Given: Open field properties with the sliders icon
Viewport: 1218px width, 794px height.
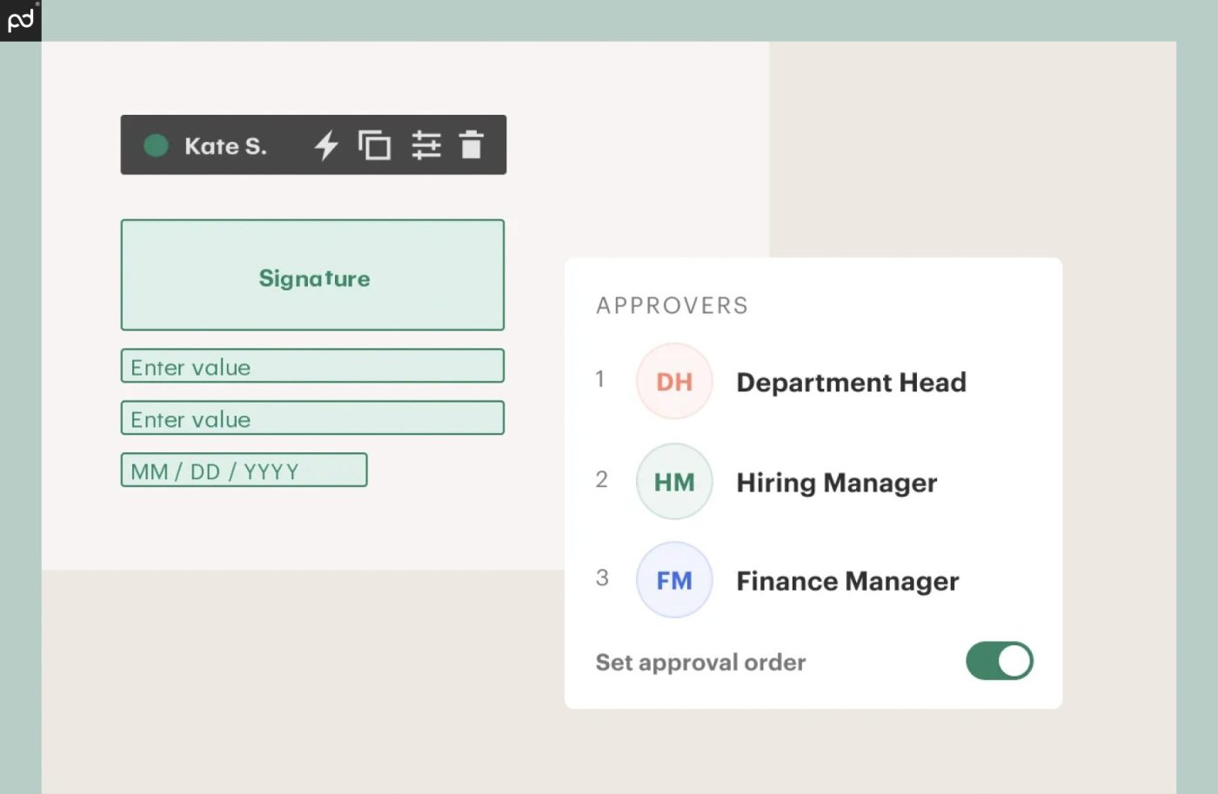Looking at the screenshot, I should click(426, 145).
